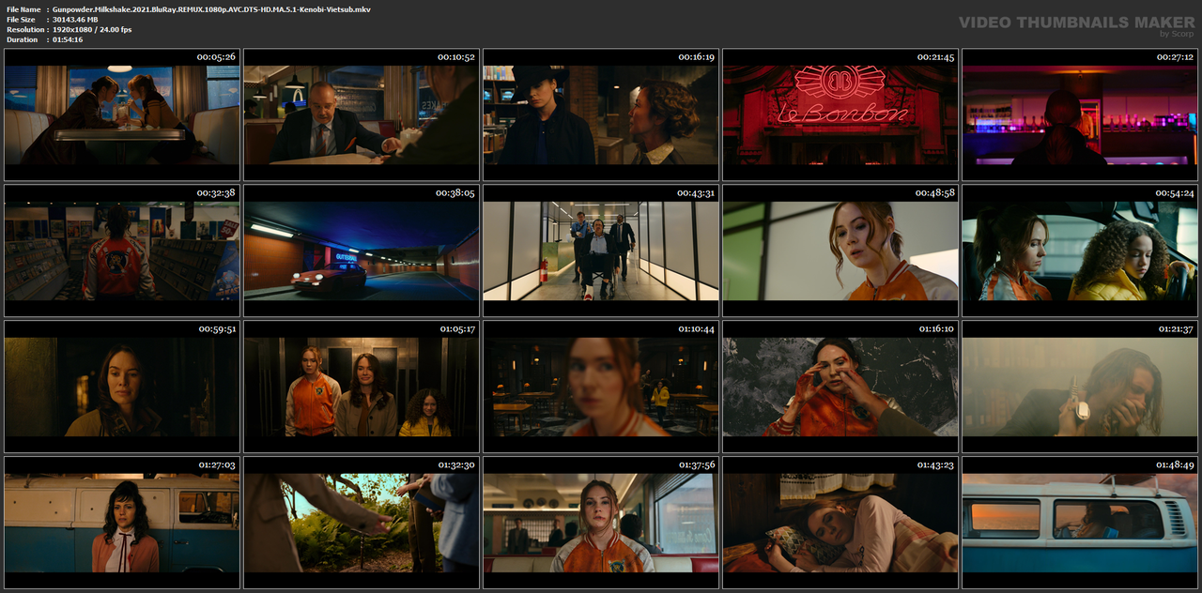Select the hallway frame at 00:43:31
Viewport: 1202px width, 593px height.
coord(601,251)
